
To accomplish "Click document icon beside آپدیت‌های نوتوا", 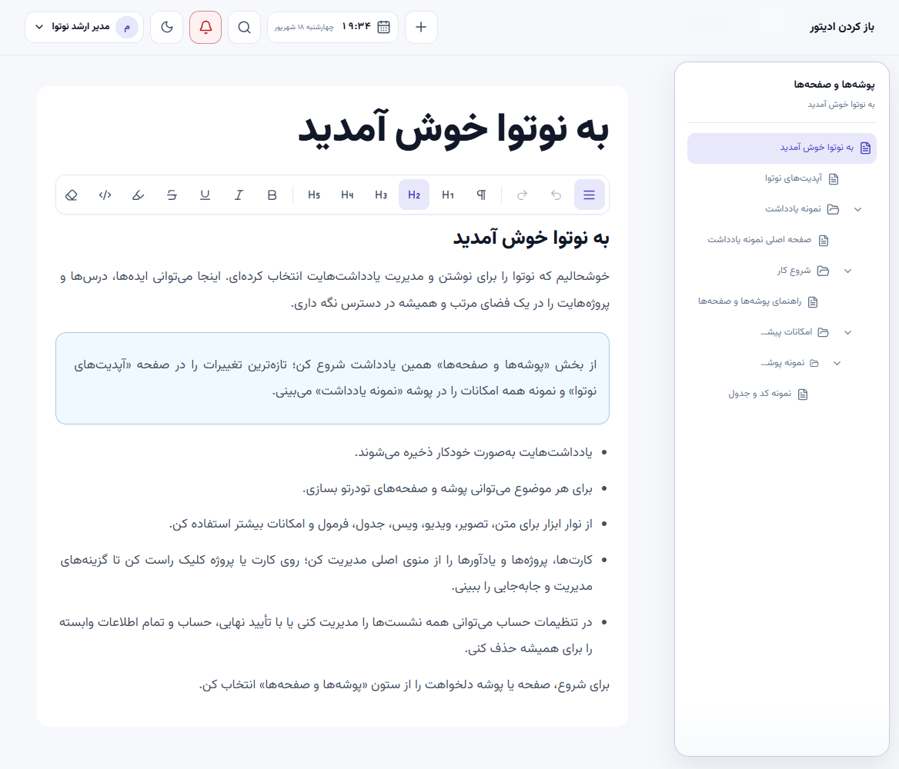I will [x=834, y=178].
